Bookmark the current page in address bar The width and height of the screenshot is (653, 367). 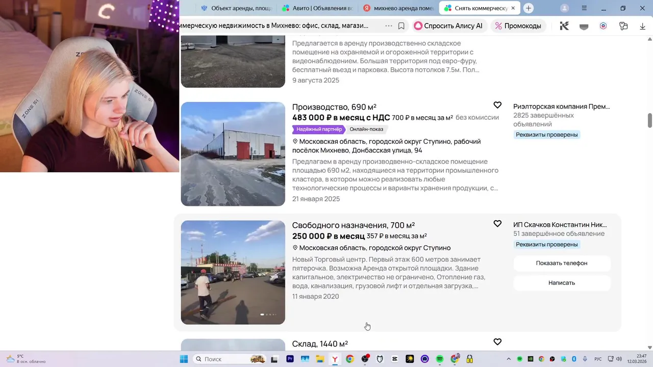tap(401, 25)
